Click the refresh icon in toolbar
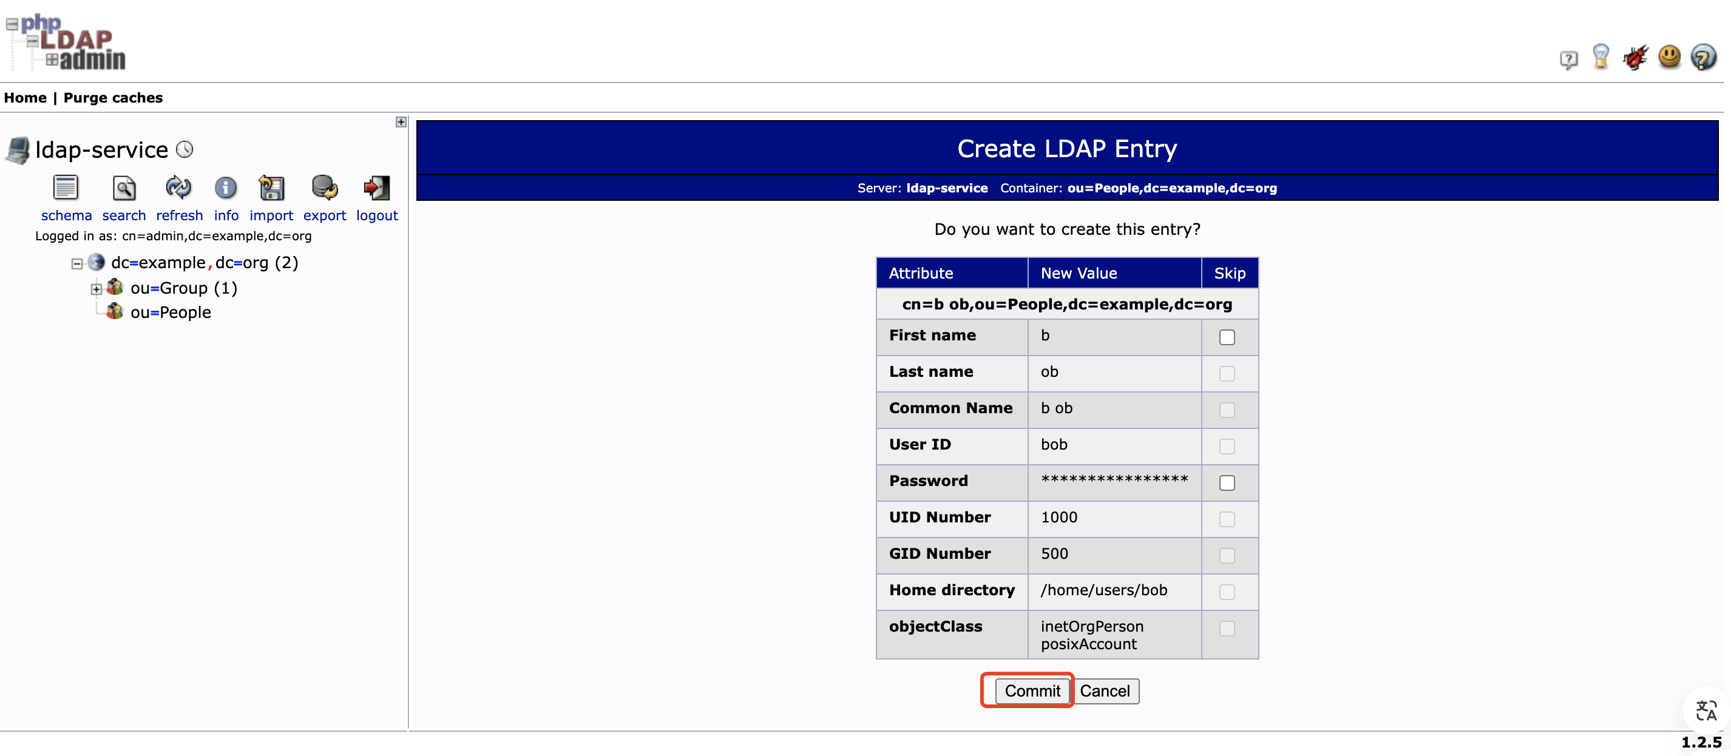Image resolution: width=1731 pixels, height=756 pixels. 177,192
